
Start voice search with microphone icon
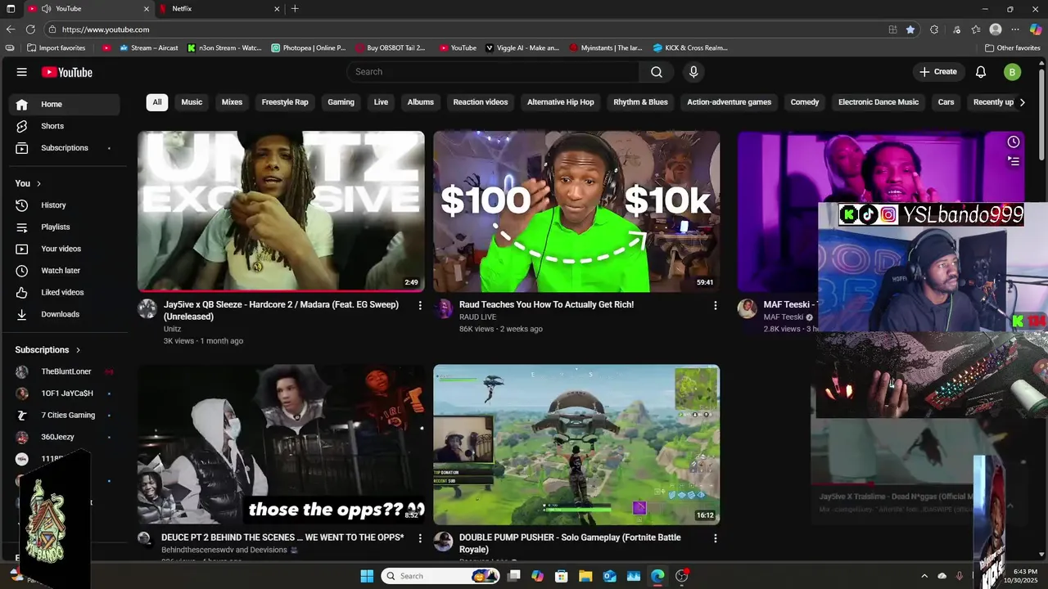click(x=693, y=72)
